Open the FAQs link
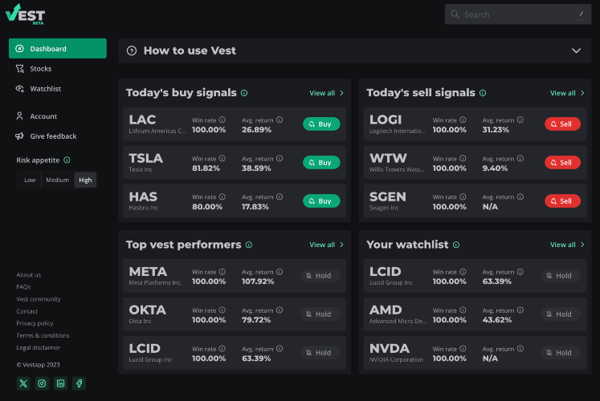The image size is (600, 401). click(x=24, y=287)
